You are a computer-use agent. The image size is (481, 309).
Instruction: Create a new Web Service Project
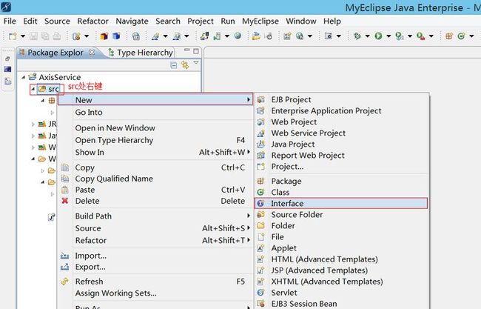click(341, 133)
